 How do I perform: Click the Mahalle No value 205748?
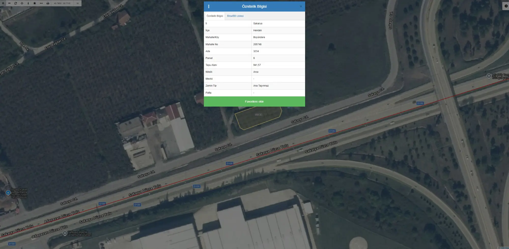tap(257, 44)
